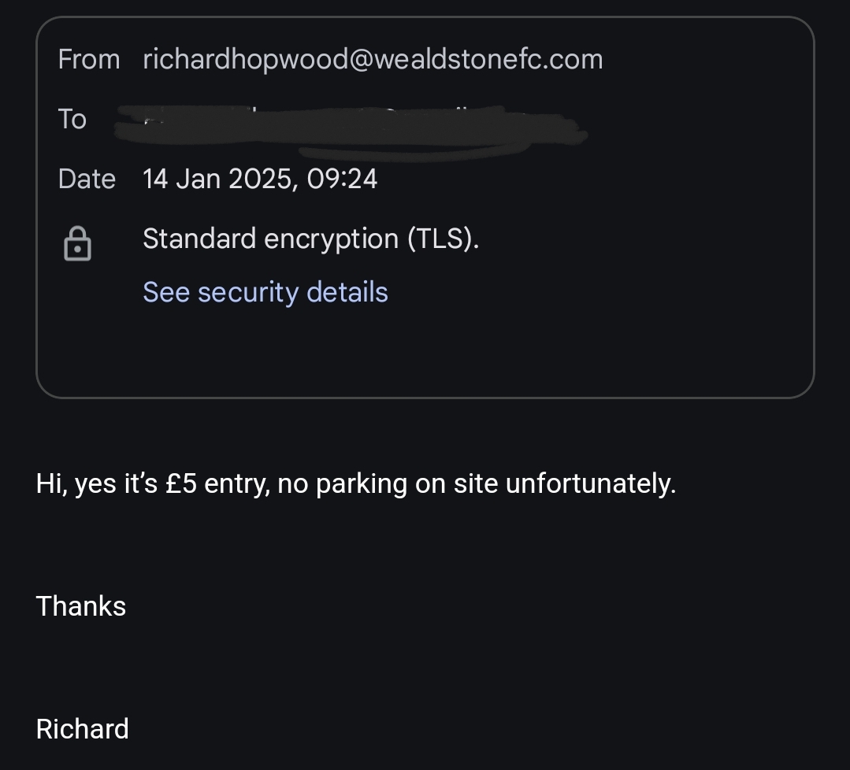Click the To label
Viewport: 850px width, 770px height.
click(x=72, y=119)
